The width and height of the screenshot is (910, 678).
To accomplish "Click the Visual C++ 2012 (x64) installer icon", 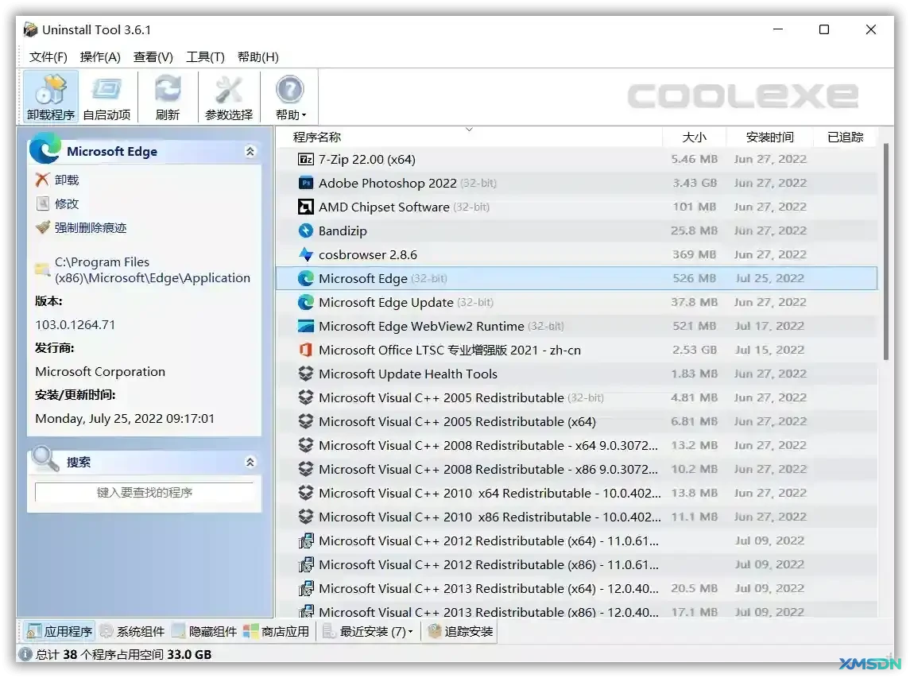I will [306, 540].
